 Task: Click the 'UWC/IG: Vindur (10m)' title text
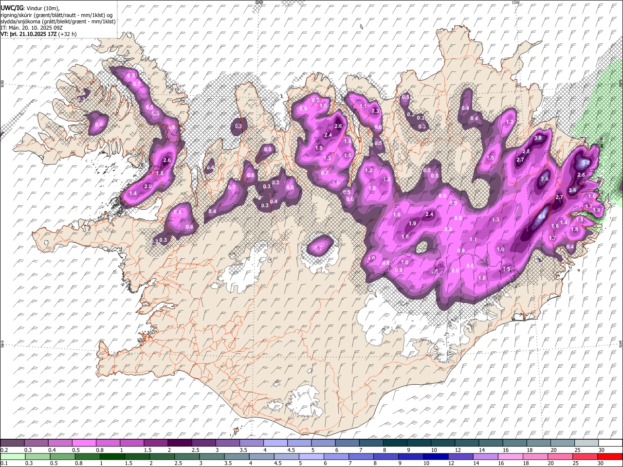pos(30,8)
